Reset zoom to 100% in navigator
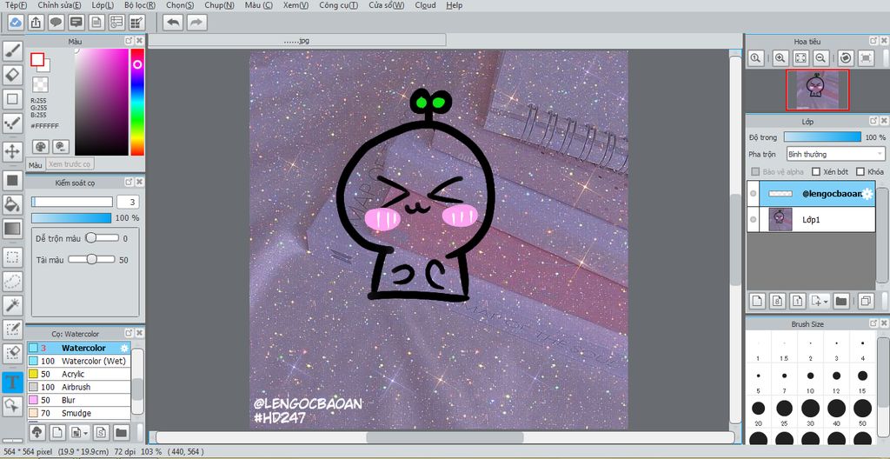 (755, 57)
